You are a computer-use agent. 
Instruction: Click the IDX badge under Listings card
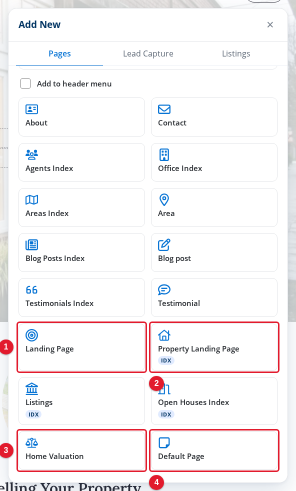pyautogui.click(x=33, y=414)
